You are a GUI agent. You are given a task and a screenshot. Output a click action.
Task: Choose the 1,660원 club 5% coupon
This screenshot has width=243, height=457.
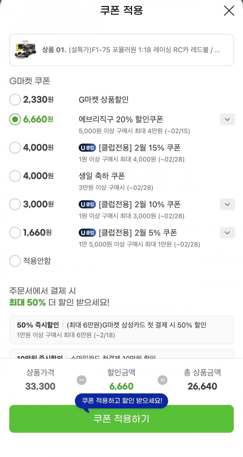[15, 233]
